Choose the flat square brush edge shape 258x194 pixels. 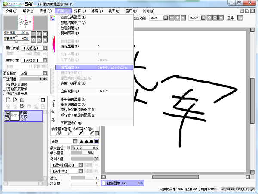(96, 142)
